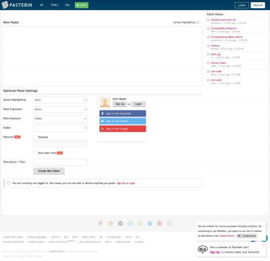
Task: Open the third public paste in the sidebar
Action: (226, 37)
